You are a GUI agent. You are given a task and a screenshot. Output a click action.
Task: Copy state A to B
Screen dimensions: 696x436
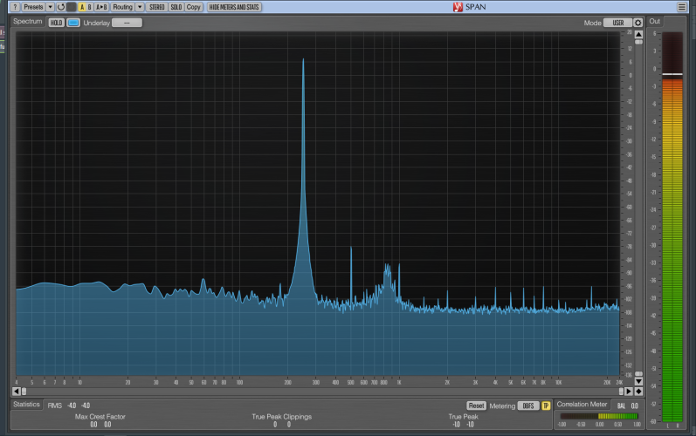(101, 7)
